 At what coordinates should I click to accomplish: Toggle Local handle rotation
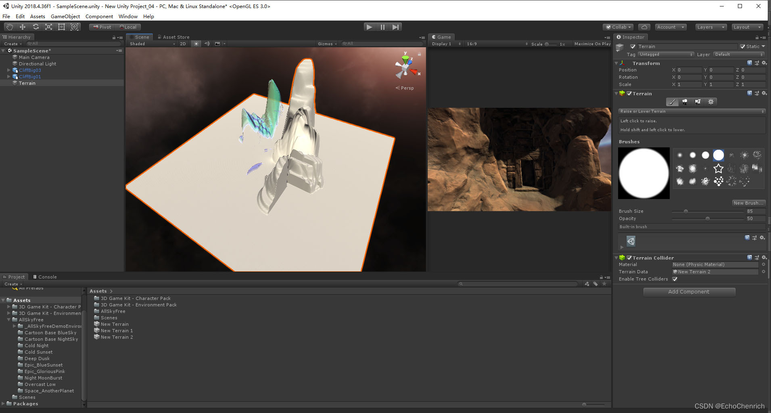coord(128,27)
